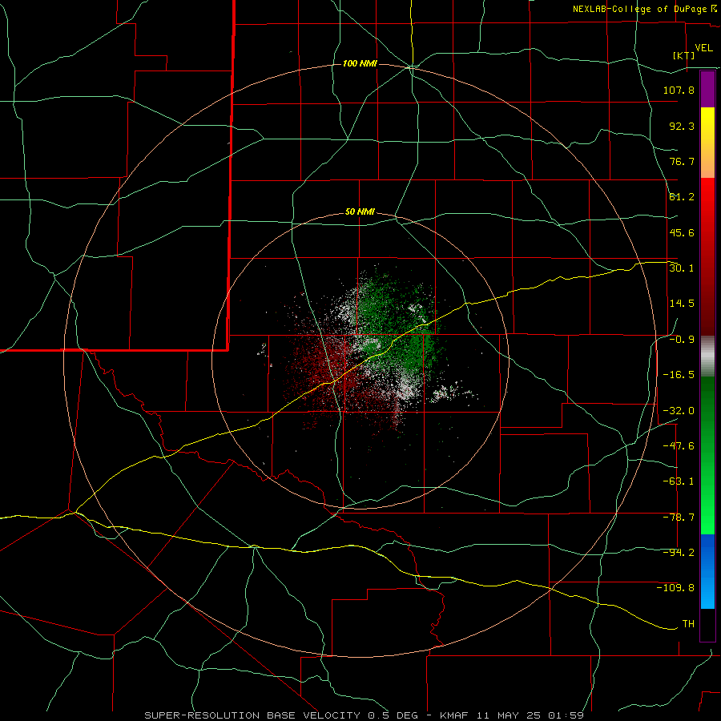Click the 14.5 velocity scale value

click(x=682, y=304)
